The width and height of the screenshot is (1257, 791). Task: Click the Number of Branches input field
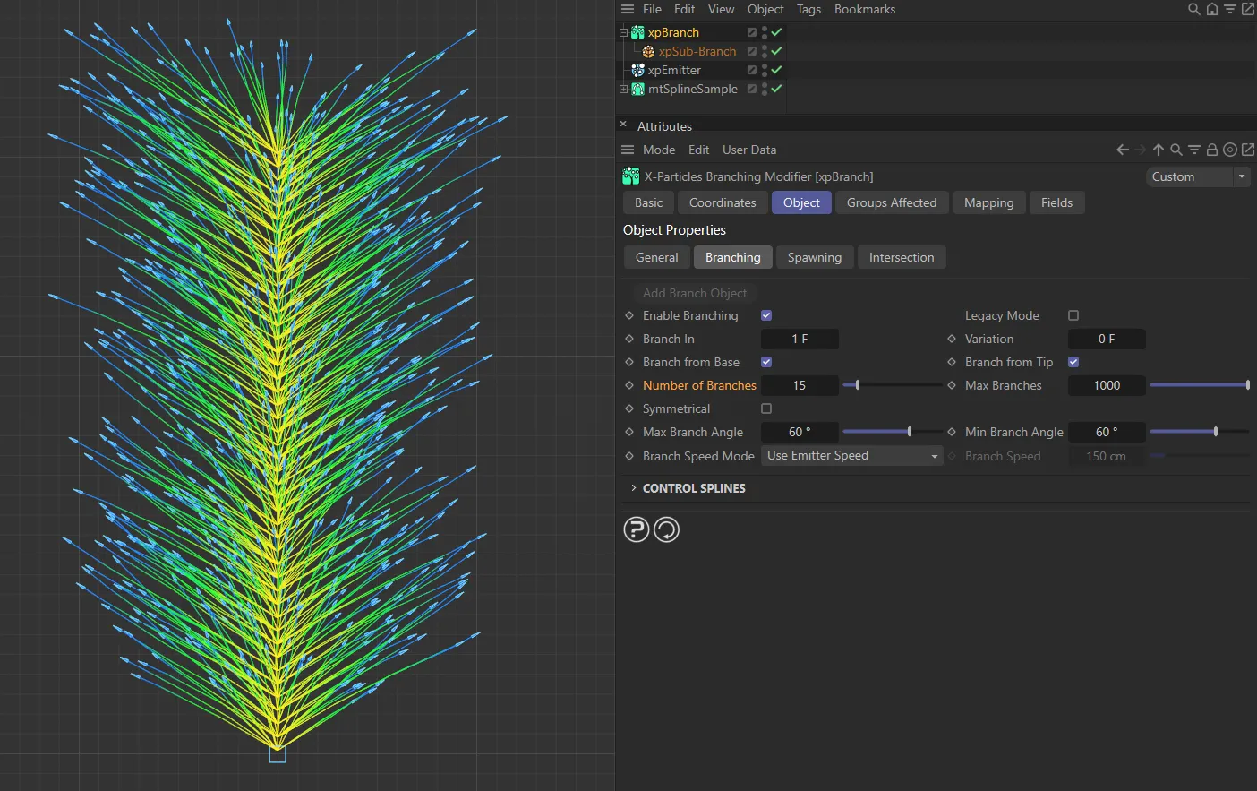click(799, 385)
